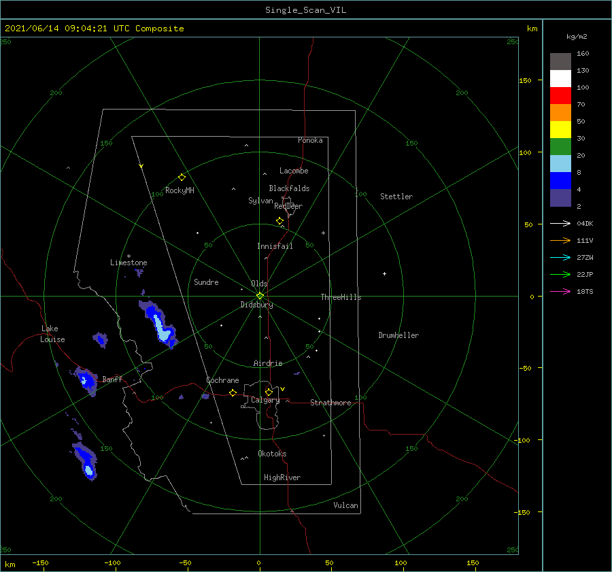Click the Cochrane label

pos(222,380)
